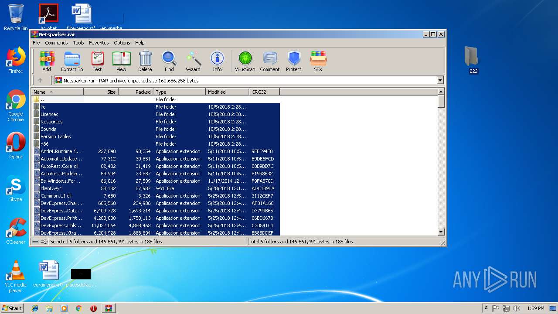This screenshot has height=314, width=558.
Task: Open Windows Explorer from taskbar
Action: [x=49, y=308]
